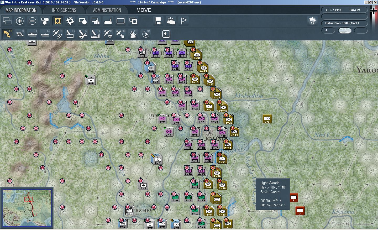This screenshot has width=378, height=230.
Task: Click the minimap overview thumbnail
Action: (27, 208)
